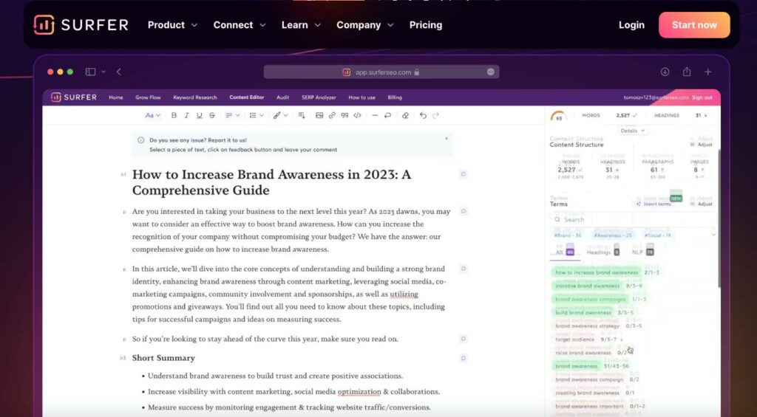Click the paragraph sort arrow icon
The image size is (757, 417).
pyautogui.click(x=302, y=116)
